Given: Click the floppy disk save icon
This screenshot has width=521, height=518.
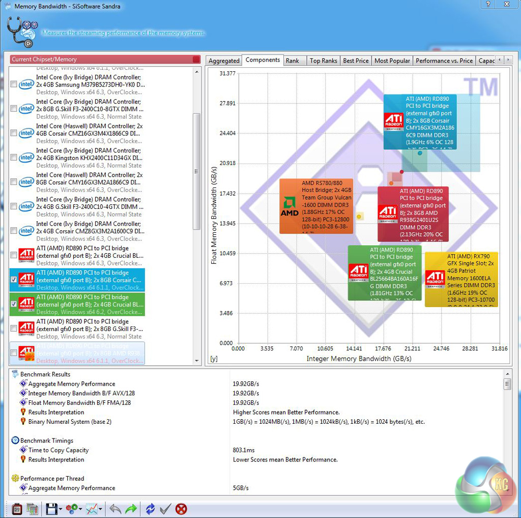Looking at the screenshot, I should pos(51,509).
